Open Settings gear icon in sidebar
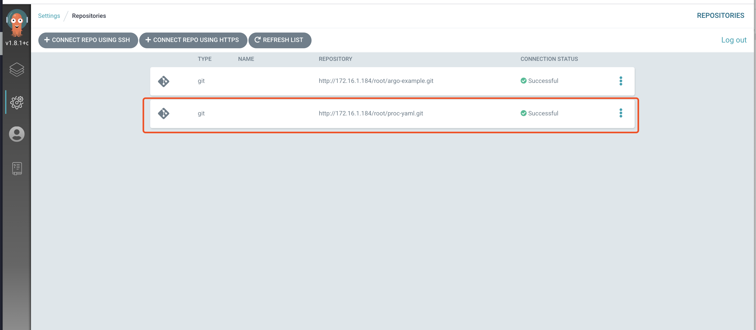This screenshot has height=330, width=756. coord(17,102)
